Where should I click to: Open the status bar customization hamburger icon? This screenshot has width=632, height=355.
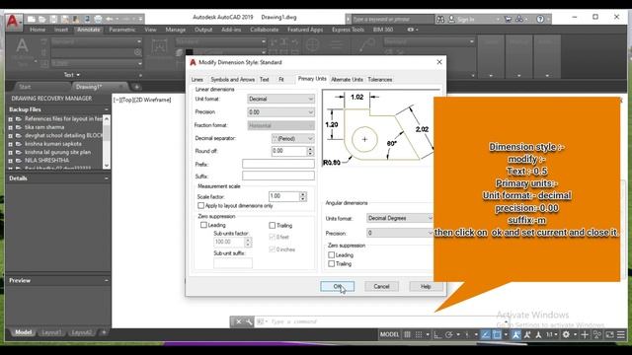pyautogui.click(x=621, y=334)
